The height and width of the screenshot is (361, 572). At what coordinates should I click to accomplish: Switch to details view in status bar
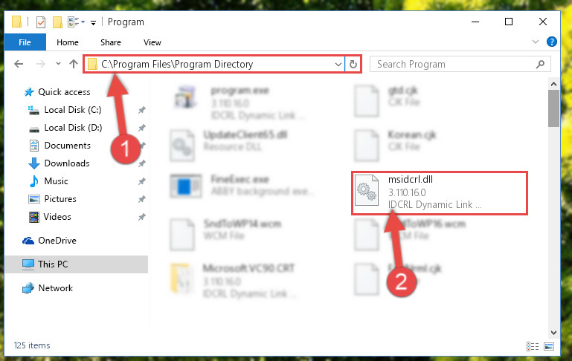coord(532,346)
